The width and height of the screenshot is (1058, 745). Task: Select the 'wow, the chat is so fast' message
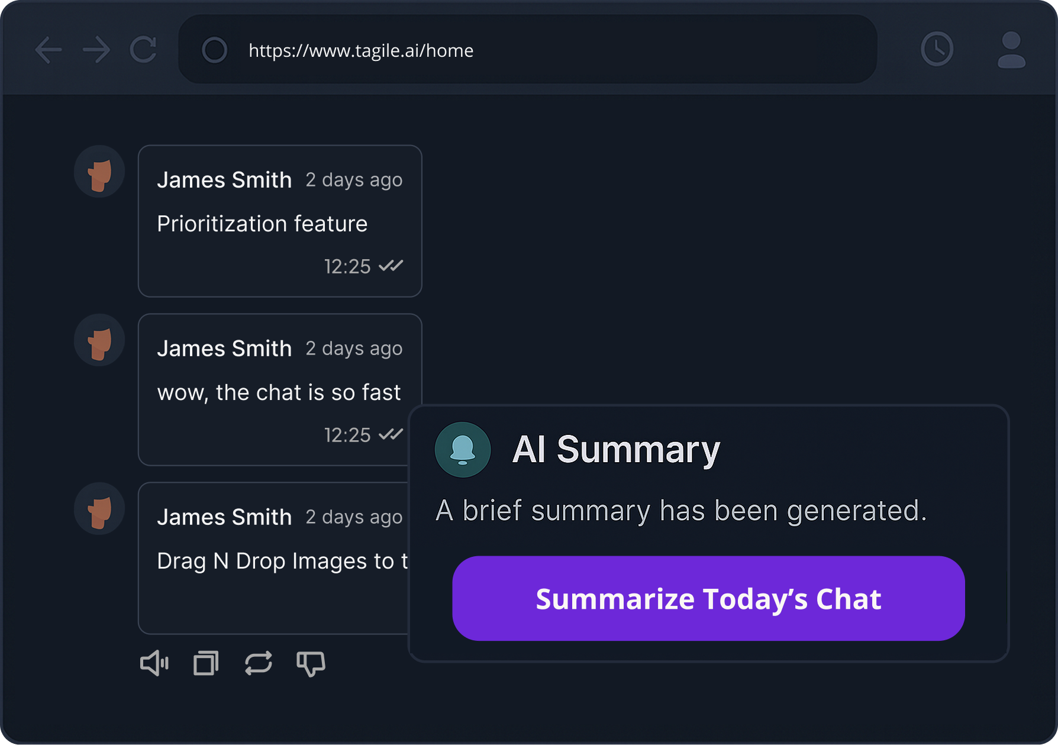tap(279, 392)
